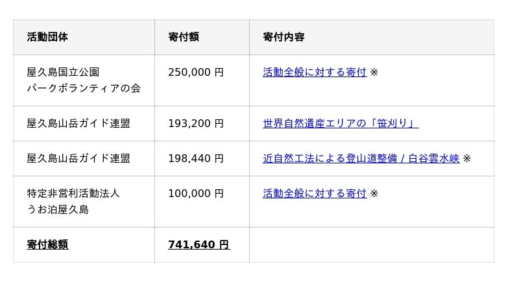Open 活動全般に対する寄付 link in パークボランティアの会 row
This screenshot has height=282, width=519.
315,73
